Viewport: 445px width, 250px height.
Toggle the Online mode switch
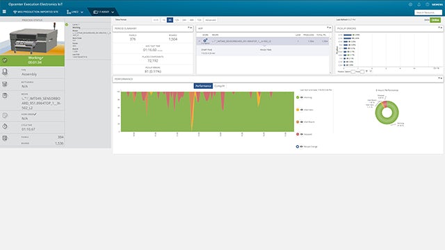435,20
